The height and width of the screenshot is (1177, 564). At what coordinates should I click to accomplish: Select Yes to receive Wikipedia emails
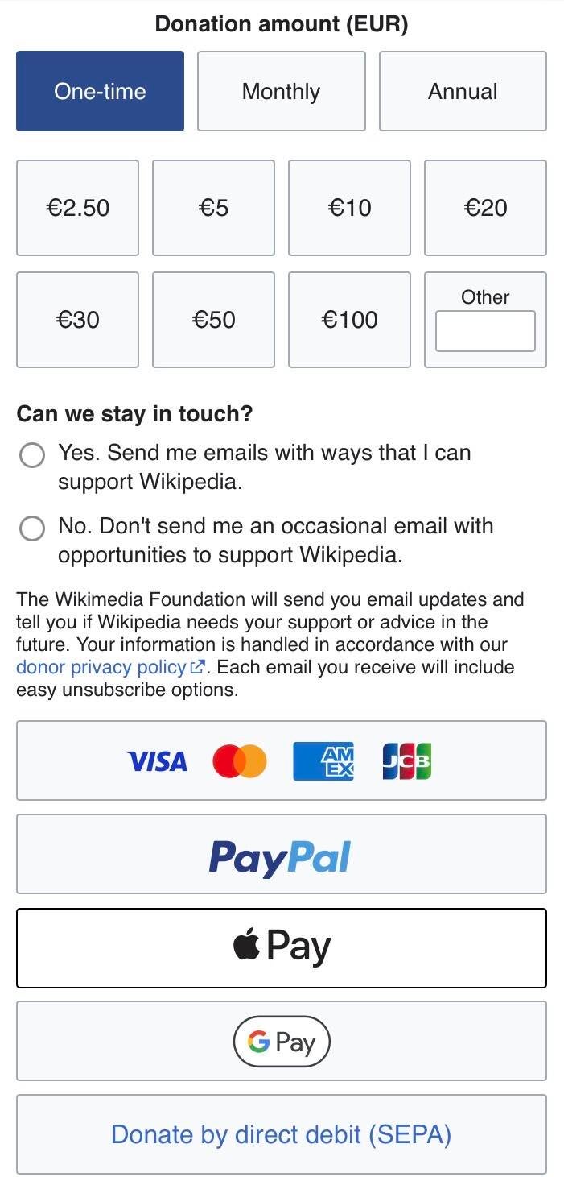coord(32,456)
